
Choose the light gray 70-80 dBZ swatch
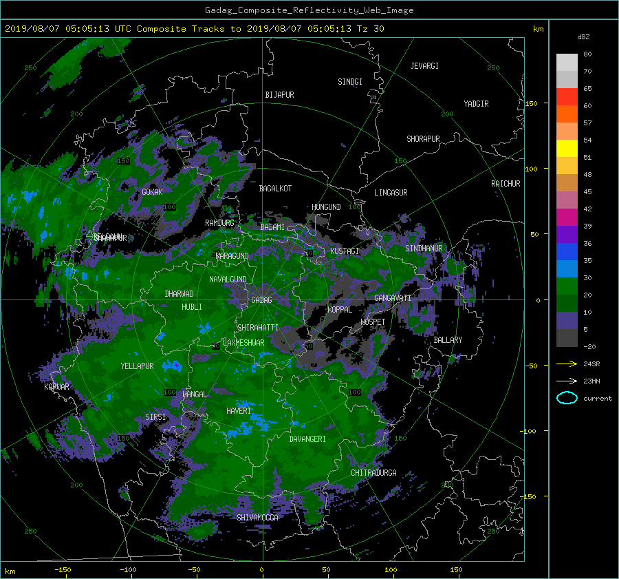tap(567, 62)
